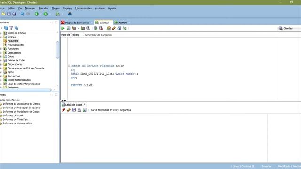Save script output with disk icon
The height and width of the screenshot is (169, 301).
pos(74,110)
